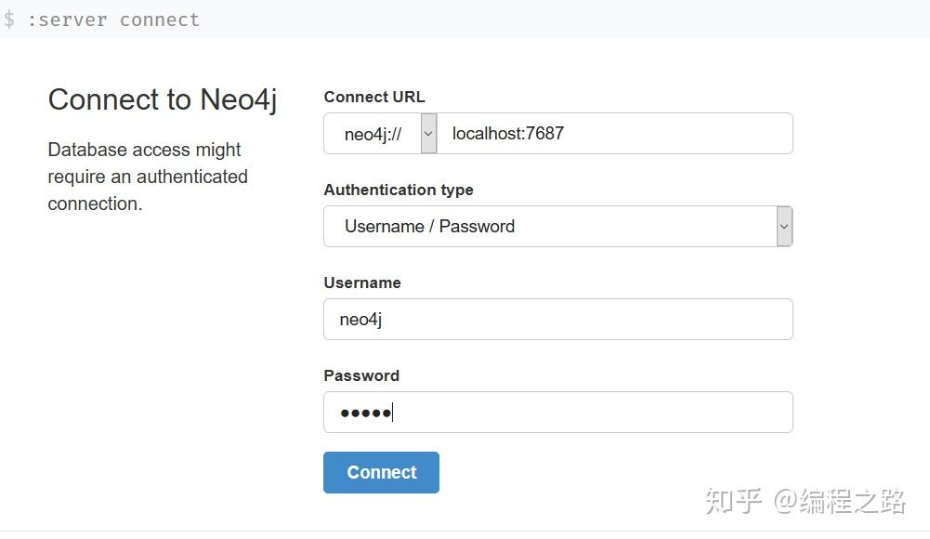Click the Connect to Neo4j heading
Image resolution: width=930 pixels, height=539 pixels.
[x=163, y=99]
